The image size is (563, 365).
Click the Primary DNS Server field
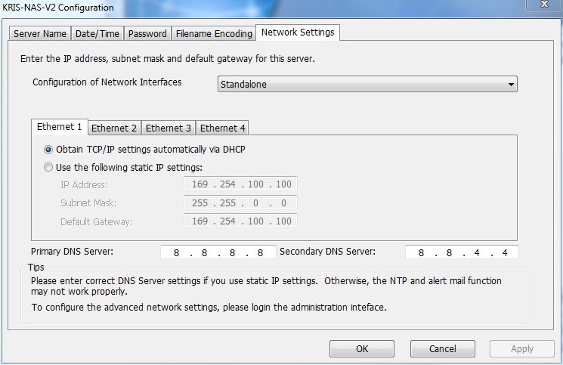[x=218, y=252]
